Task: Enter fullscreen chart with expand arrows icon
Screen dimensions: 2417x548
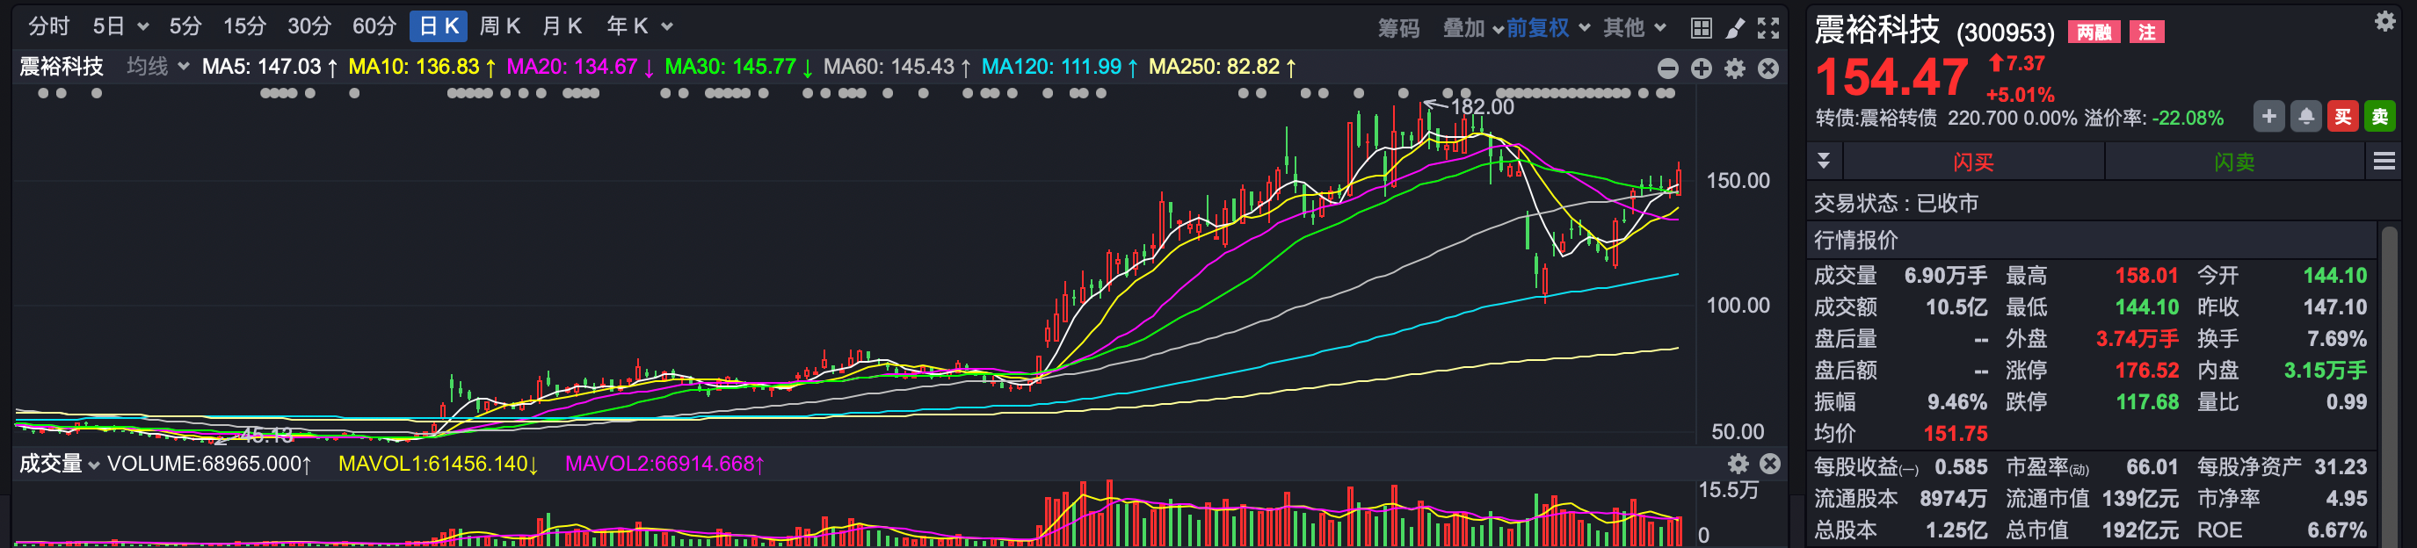Action: click(1768, 28)
